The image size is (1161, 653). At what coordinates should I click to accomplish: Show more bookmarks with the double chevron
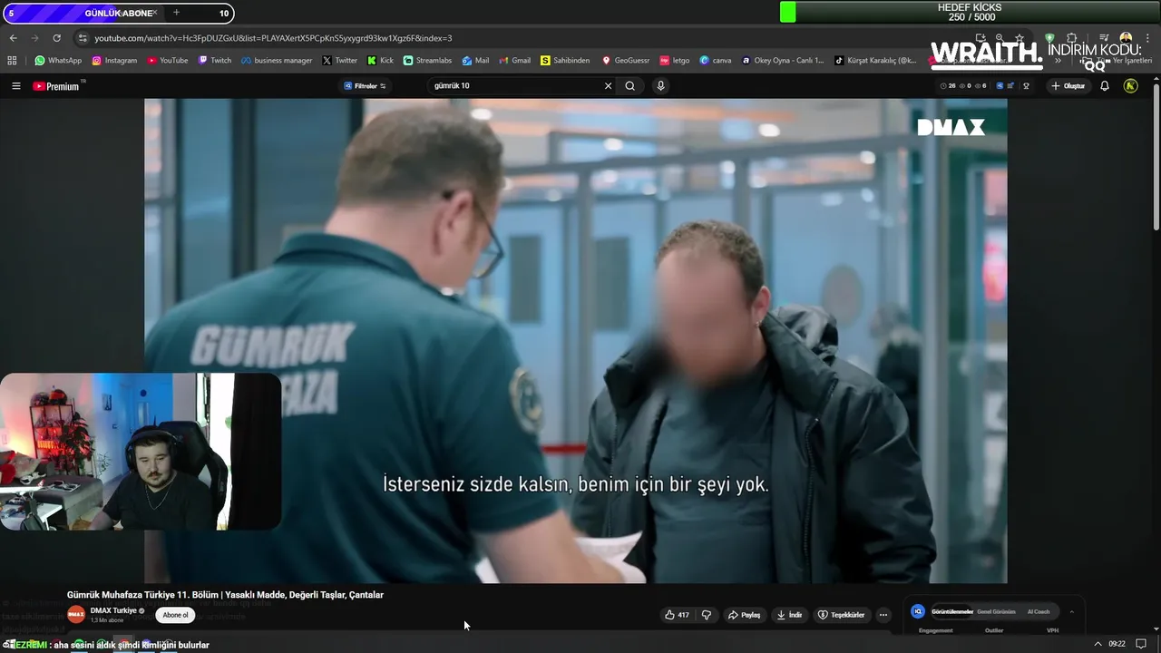pos(1058,61)
